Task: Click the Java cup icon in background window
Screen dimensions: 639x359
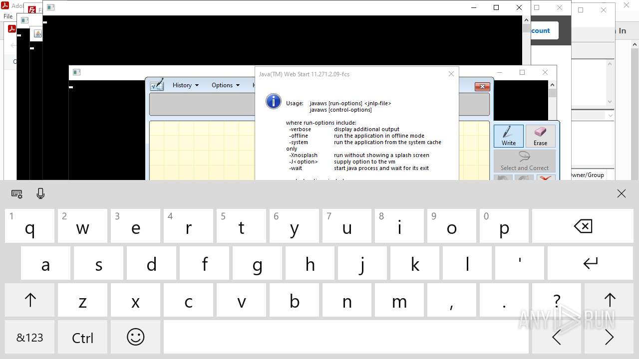Action: coord(37,34)
